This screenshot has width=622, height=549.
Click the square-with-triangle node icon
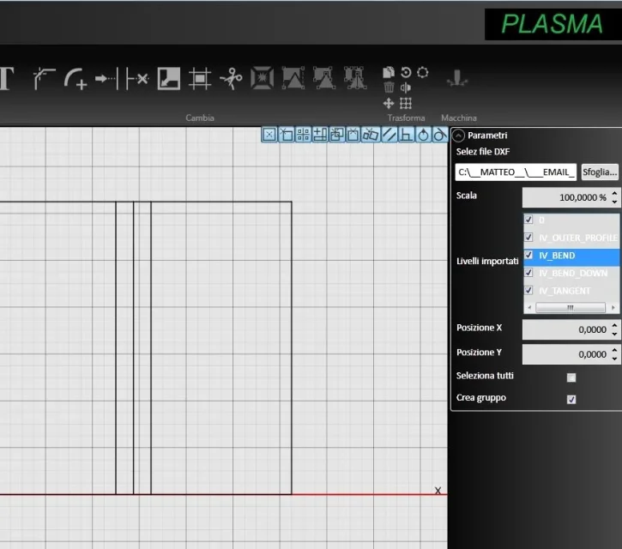click(x=324, y=78)
